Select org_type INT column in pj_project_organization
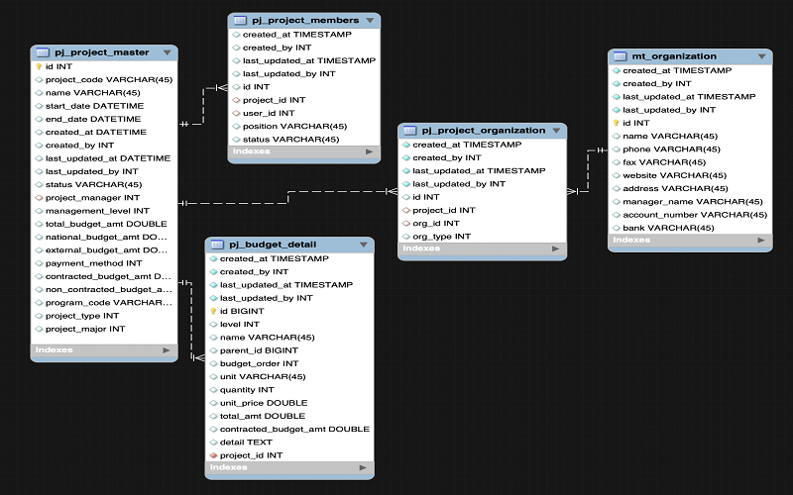 (441, 236)
